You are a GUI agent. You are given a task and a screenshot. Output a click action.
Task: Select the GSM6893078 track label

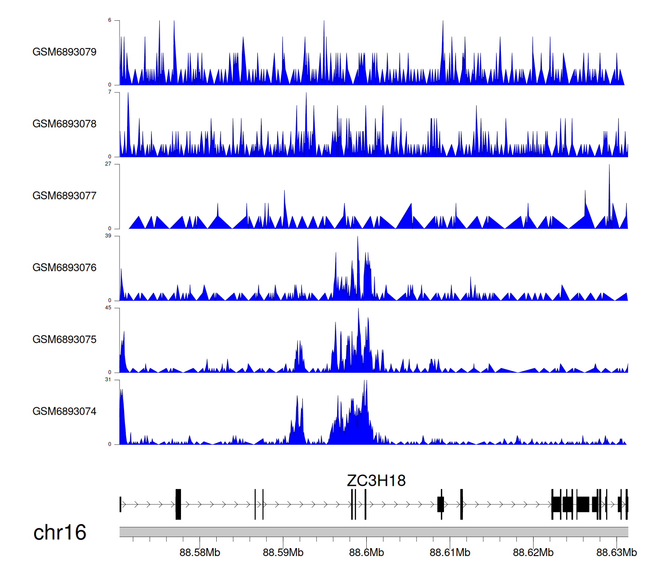64,124
